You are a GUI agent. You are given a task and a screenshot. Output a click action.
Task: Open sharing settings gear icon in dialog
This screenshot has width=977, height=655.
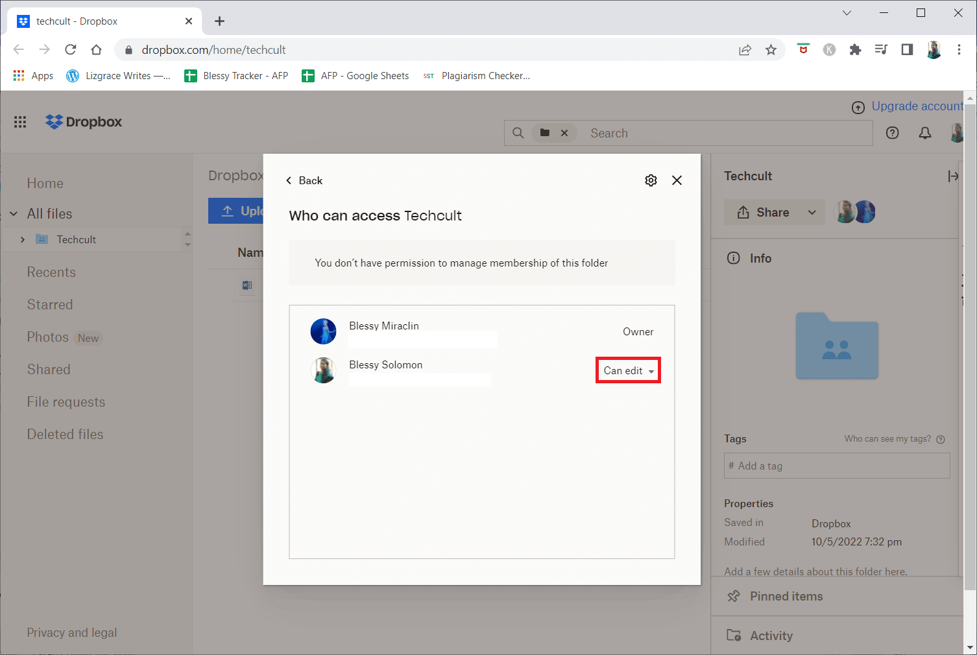651,180
